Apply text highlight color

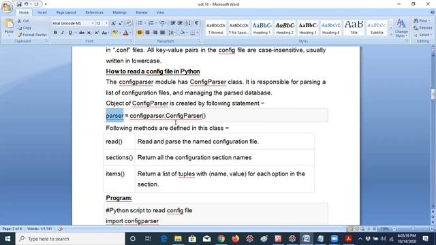pos(115,33)
